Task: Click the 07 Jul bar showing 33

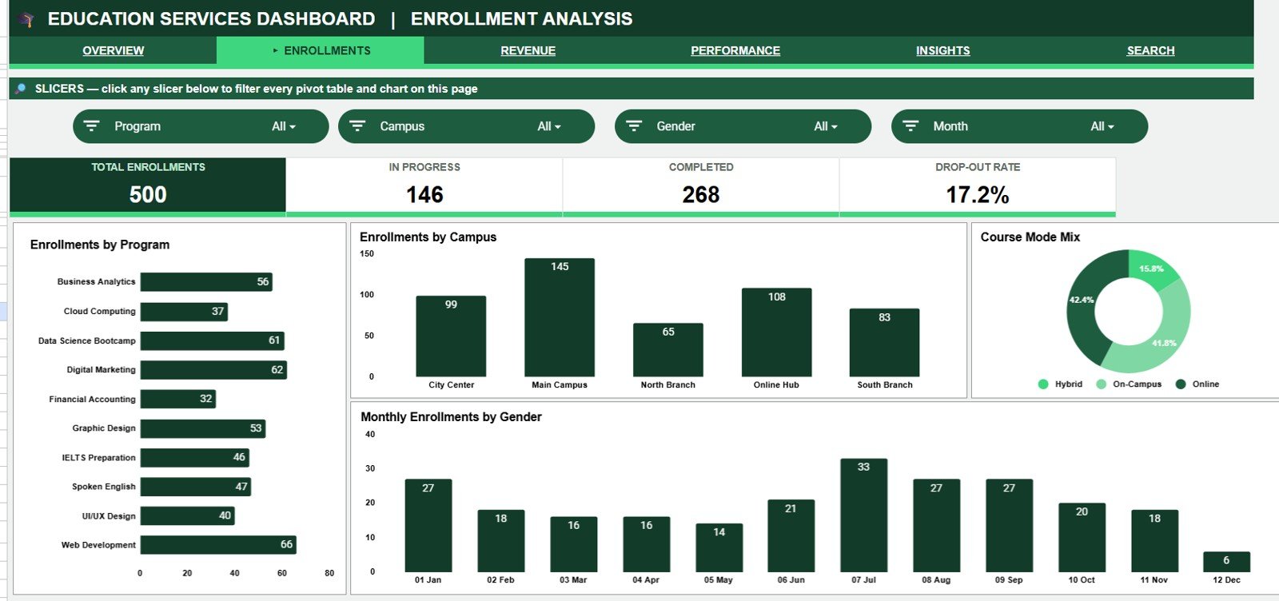Action: (864, 515)
